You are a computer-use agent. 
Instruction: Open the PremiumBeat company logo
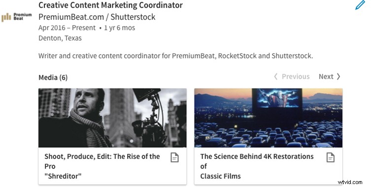17,17
